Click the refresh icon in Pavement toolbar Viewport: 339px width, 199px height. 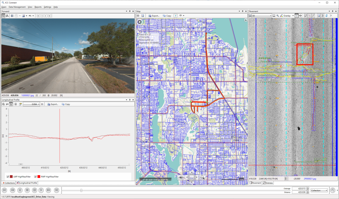pos(326,16)
